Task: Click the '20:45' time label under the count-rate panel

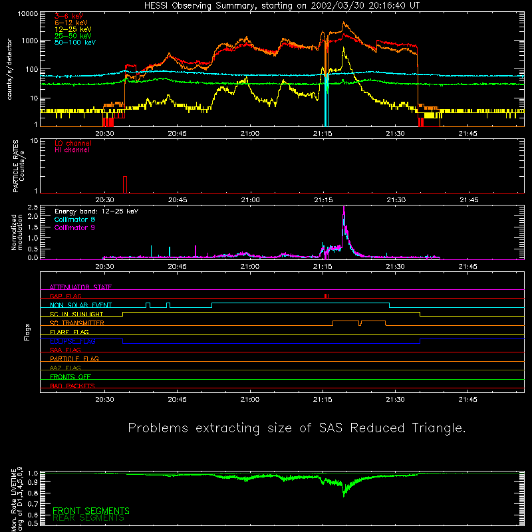Action: pyautogui.click(x=177, y=134)
